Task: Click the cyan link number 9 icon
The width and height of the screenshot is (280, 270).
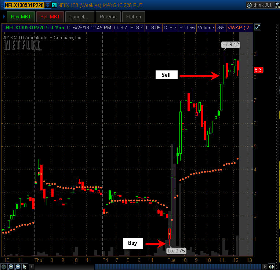Action: [x=54, y=5]
